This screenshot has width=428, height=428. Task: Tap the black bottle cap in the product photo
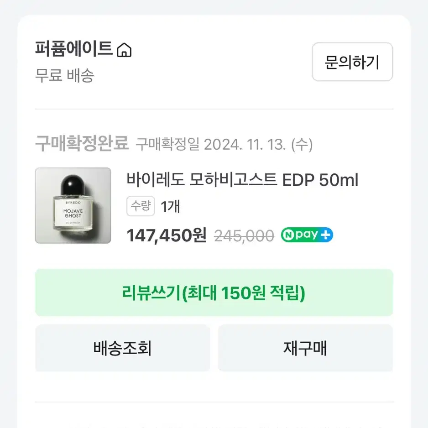coord(73,185)
